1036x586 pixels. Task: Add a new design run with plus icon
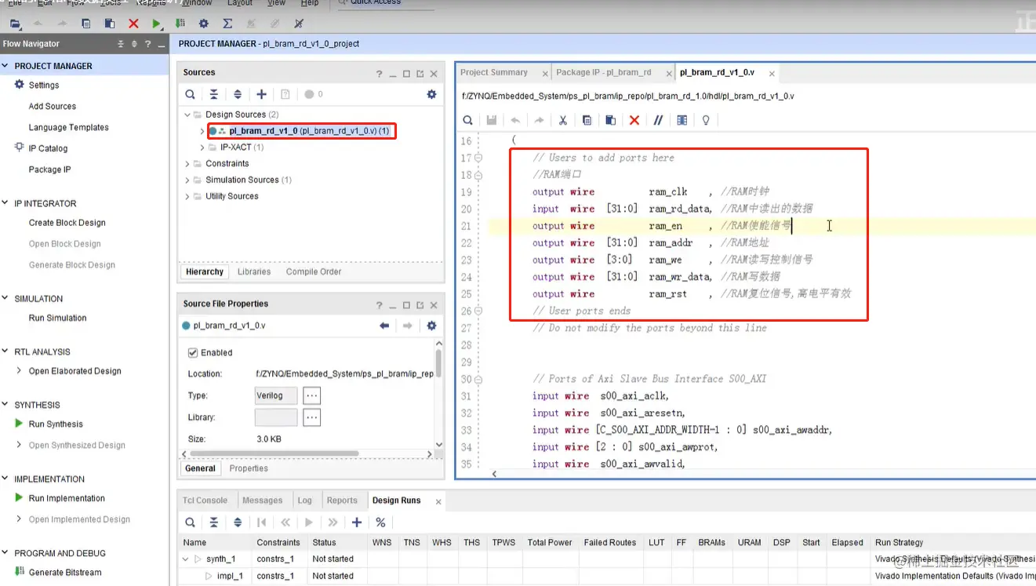(357, 522)
